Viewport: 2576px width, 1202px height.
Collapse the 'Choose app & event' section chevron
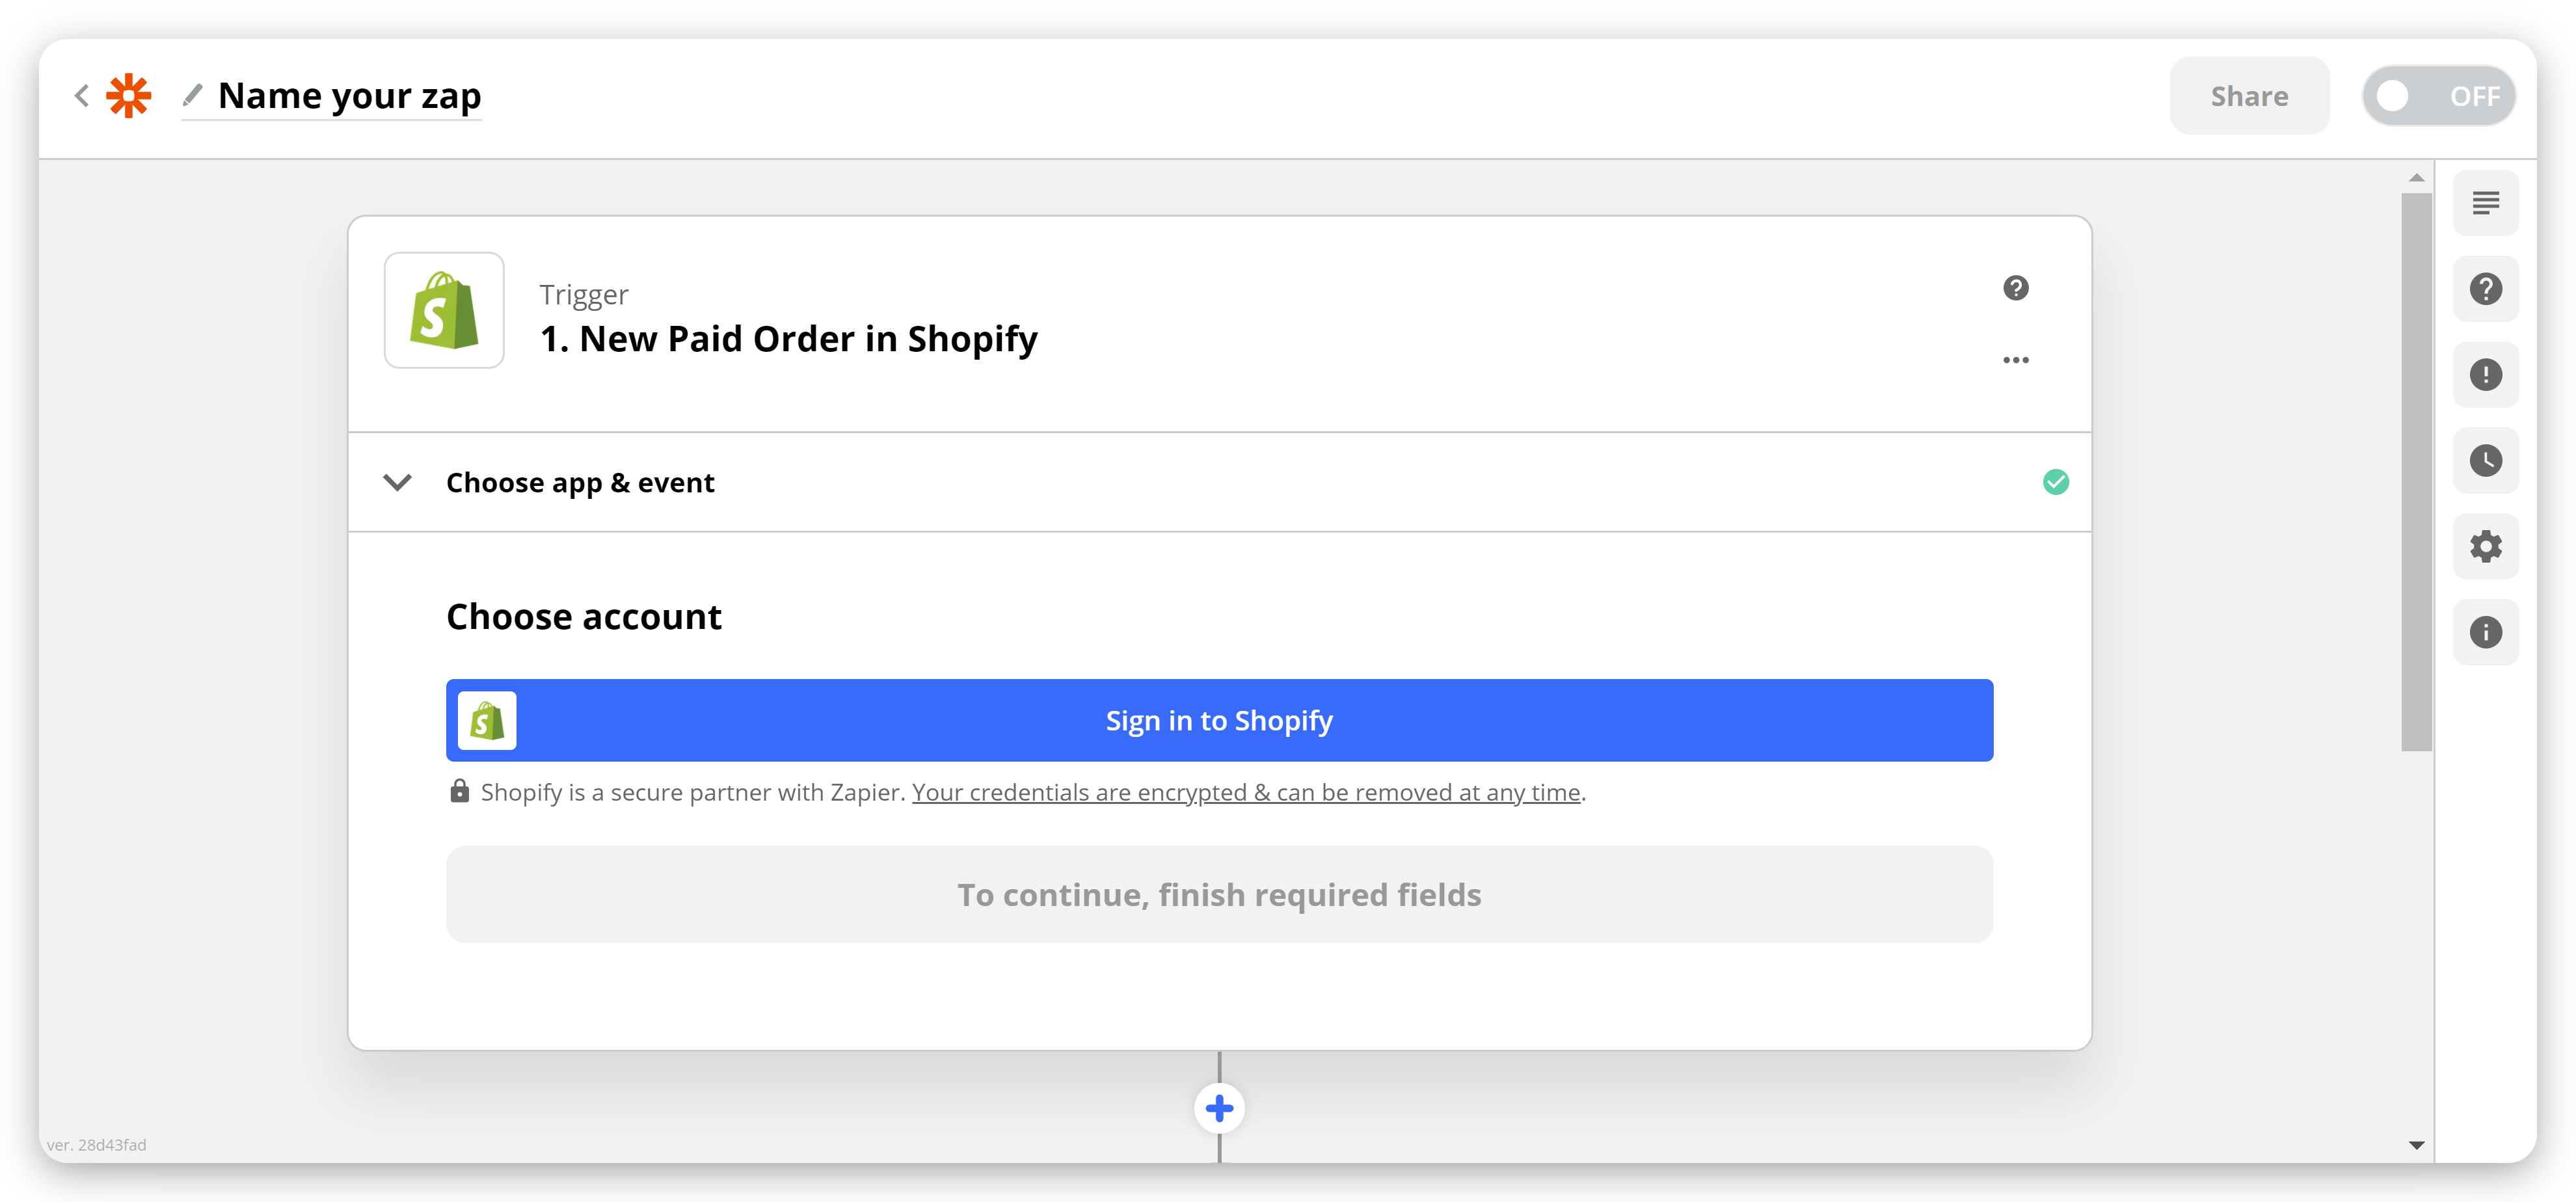coord(397,483)
